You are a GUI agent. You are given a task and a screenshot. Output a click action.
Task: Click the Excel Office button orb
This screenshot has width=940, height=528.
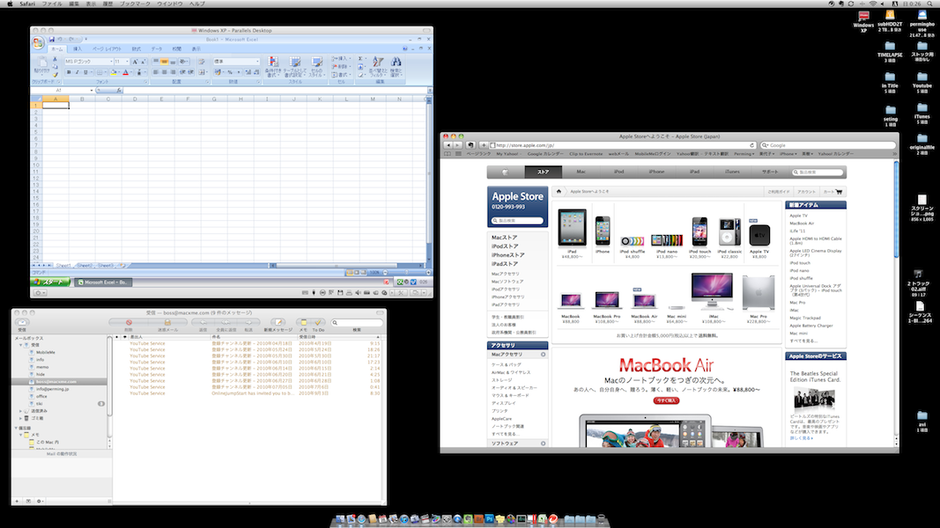38,42
